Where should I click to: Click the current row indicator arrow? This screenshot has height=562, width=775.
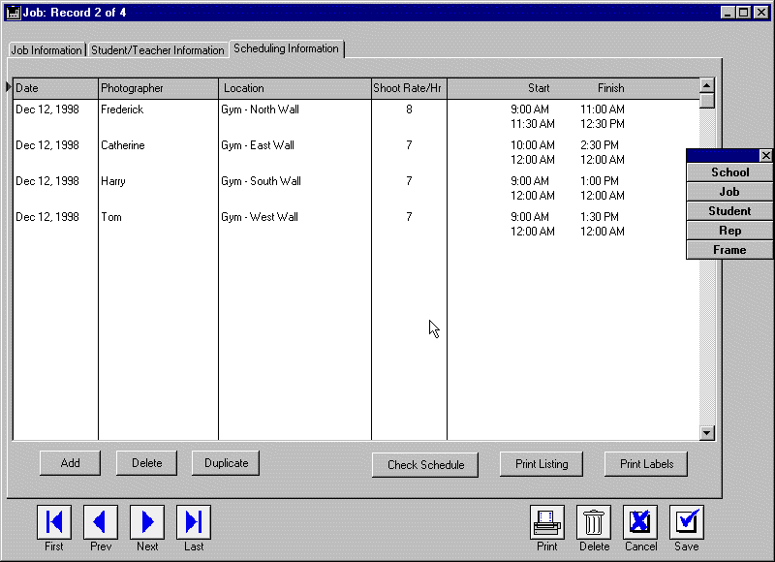coord(9,87)
